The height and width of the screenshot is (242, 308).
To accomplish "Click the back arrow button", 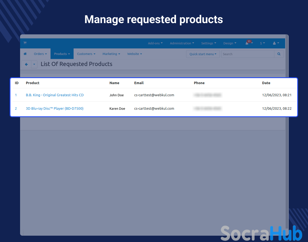I will (26, 64).
